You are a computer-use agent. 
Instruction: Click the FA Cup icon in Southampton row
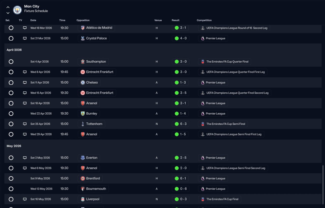point(203,62)
